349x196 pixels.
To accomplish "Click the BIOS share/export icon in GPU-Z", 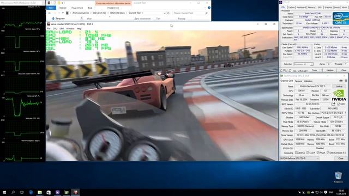I will click(333, 104).
